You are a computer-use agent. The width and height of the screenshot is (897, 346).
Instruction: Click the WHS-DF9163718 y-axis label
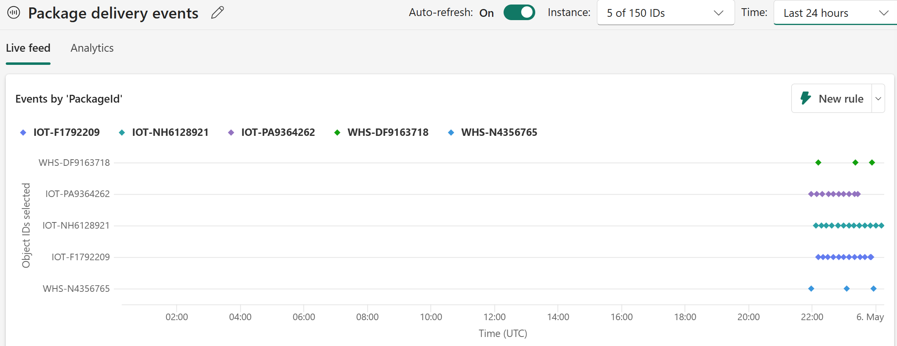click(74, 163)
